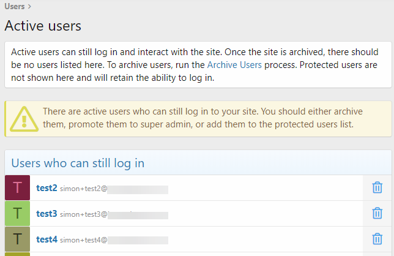
Task: Delete user test2 with trash icon
Action: point(377,187)
